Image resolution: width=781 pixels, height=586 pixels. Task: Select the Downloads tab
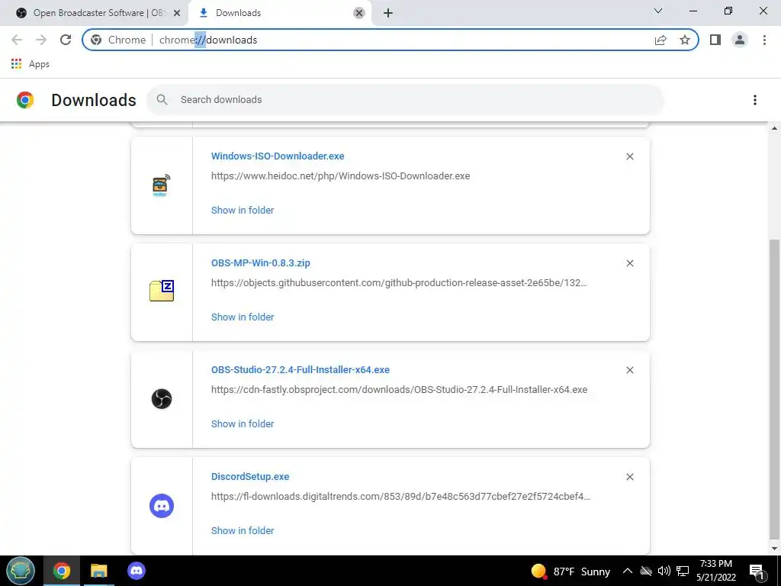click(281, 13)
